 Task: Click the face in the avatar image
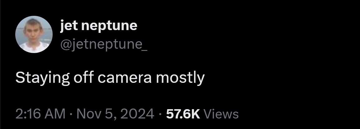34,32
